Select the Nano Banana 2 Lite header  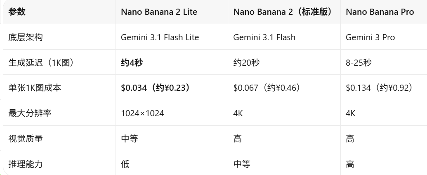159,12
